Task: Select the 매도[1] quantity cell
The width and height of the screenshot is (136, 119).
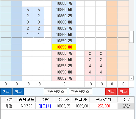Action: (45, 106)
